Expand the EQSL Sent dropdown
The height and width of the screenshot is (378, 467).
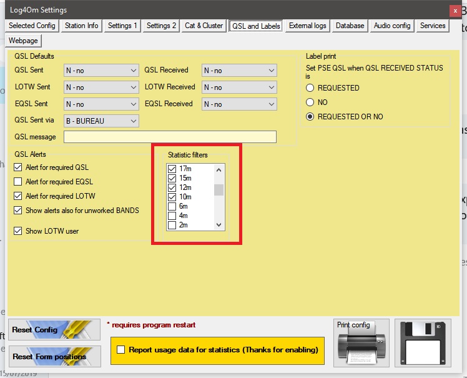(101, 104)
